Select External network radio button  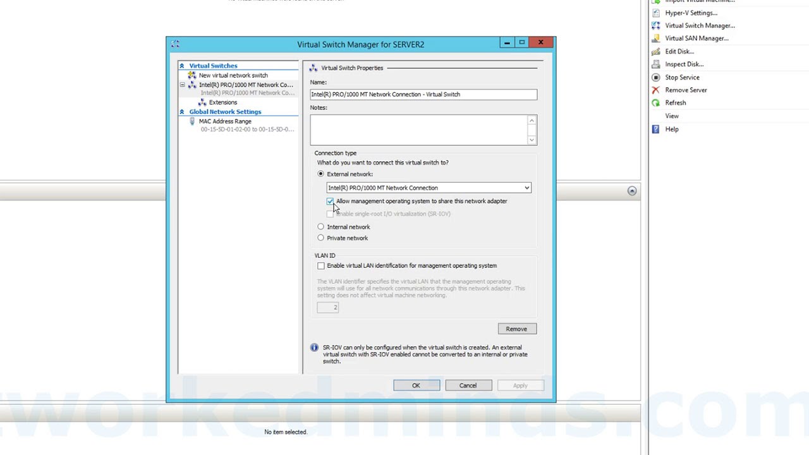click(321, 174)
